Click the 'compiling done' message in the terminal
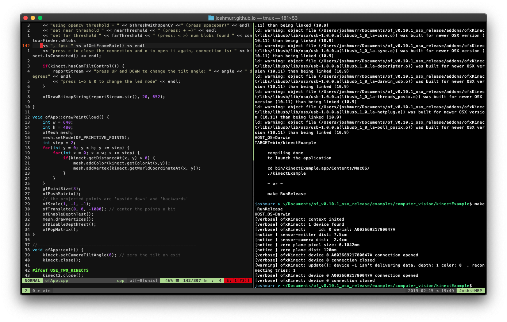 click(285, 153)
